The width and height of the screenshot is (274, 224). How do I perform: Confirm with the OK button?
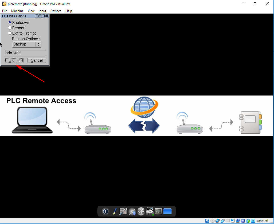click(14, 60)
